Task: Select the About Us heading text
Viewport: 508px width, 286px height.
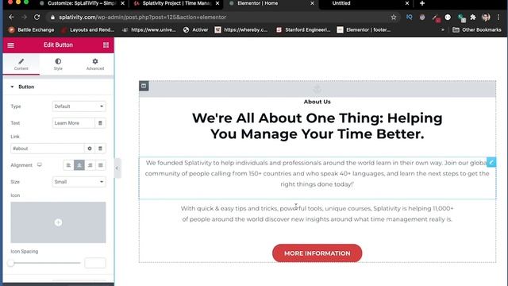Action: point(317,102)
